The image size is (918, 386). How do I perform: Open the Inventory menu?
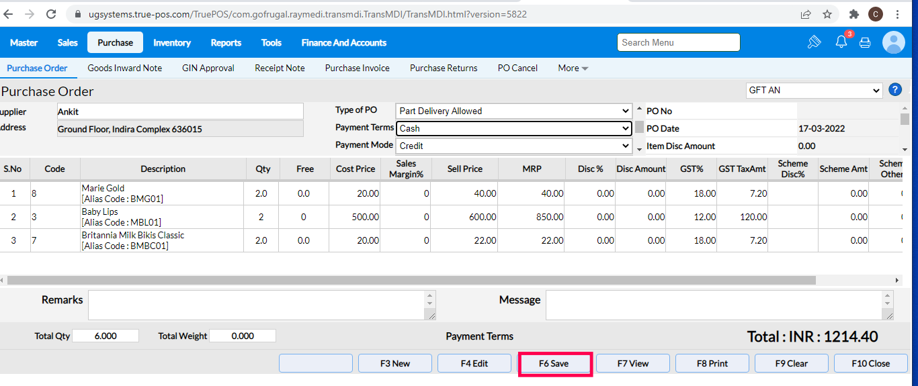tap(172, 42)
